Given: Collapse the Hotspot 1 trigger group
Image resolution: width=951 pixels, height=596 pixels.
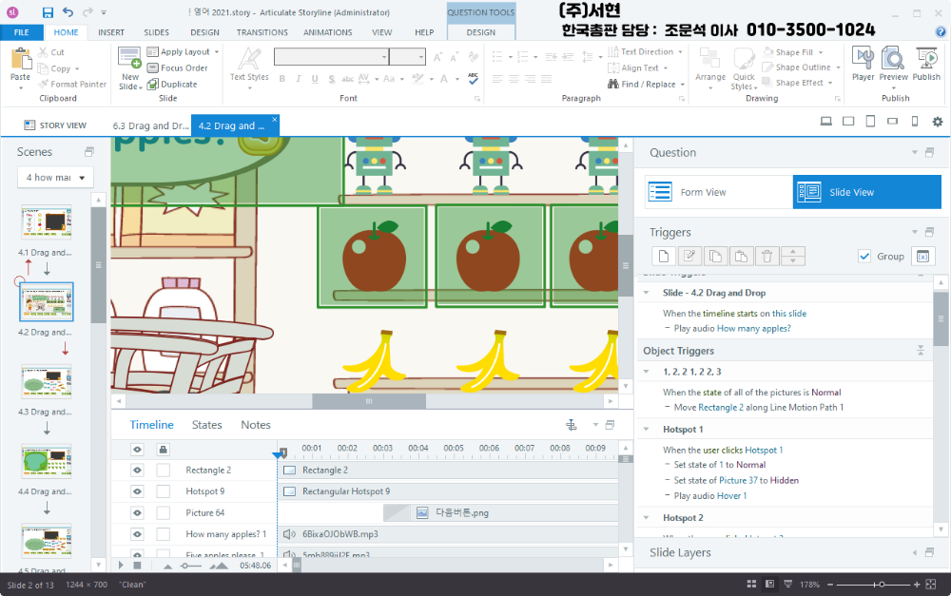Looking at the screenshot, I should point(646,430).
